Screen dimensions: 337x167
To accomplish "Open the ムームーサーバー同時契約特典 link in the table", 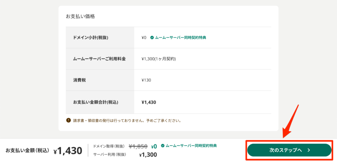I will point(180,37).
